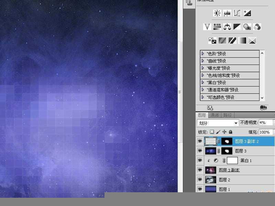This screenshot has width=275, height=206.
Task: Add a Color Balance adjustment layer
Action: (x=227, y=27)
